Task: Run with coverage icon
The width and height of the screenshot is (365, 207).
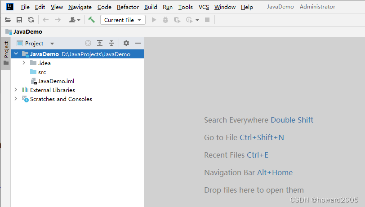Action: (x=177, y=20)
